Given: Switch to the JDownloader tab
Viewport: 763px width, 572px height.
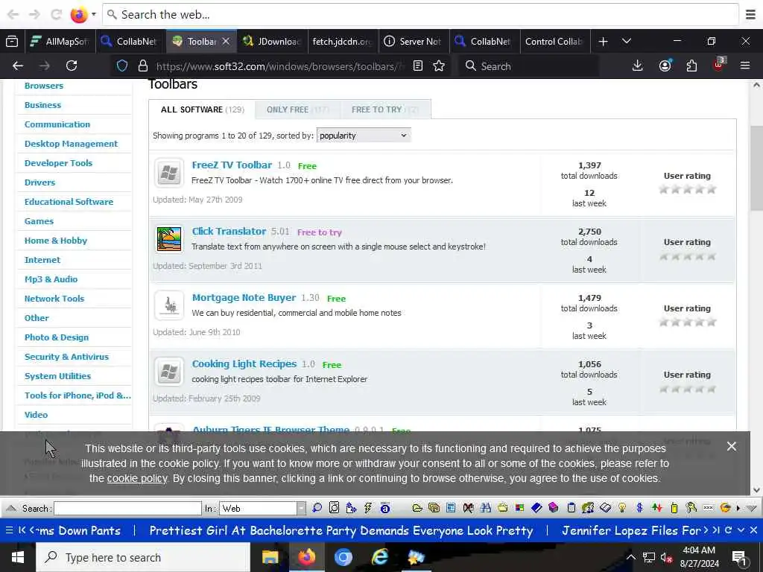Looking at the screenshot, I should pyautogui.click(x=273, y=42).
